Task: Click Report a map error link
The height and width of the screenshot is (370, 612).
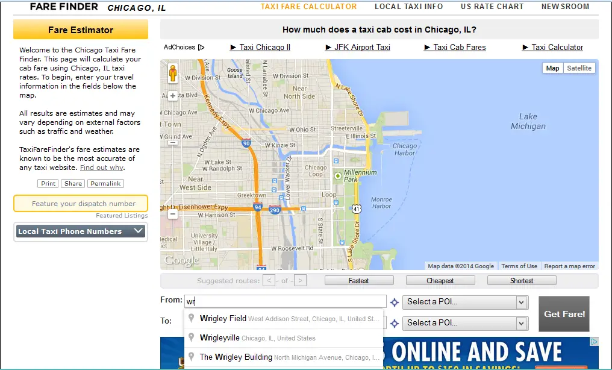Action: coord(569,266)
